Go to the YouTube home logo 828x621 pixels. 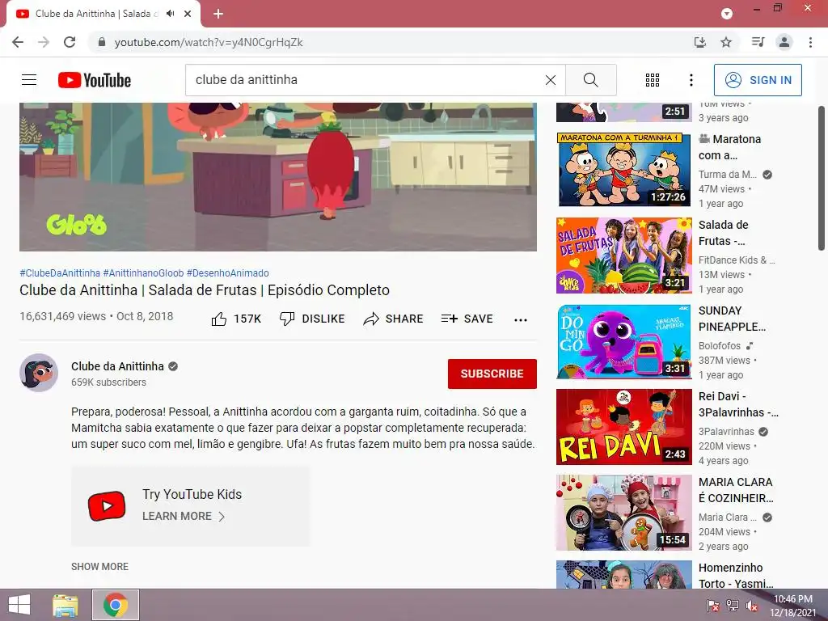[95, 80]
